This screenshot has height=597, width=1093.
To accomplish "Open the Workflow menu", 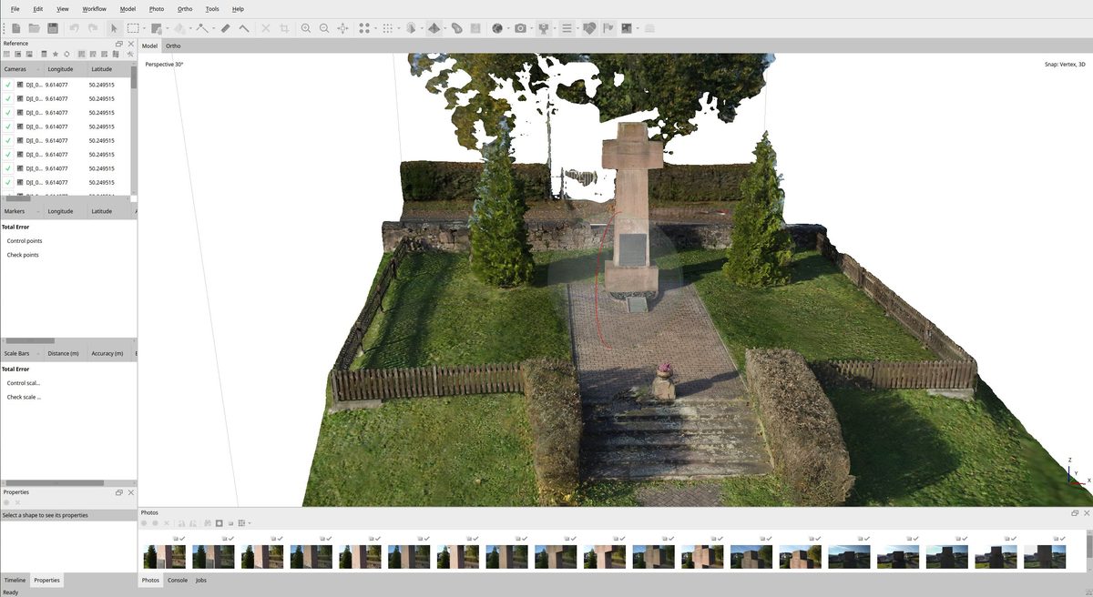I will pos(94,8).
